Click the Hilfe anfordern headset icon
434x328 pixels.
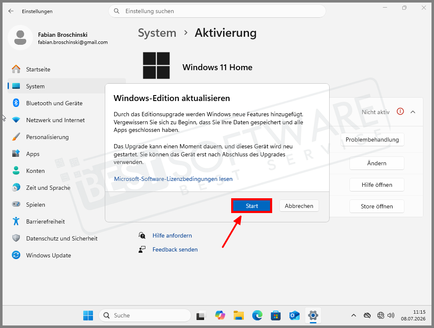[x=142, y=235]
